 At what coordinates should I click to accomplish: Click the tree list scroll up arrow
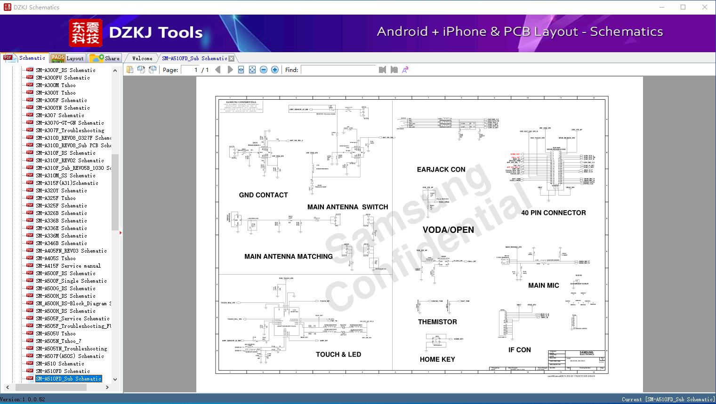115,71
